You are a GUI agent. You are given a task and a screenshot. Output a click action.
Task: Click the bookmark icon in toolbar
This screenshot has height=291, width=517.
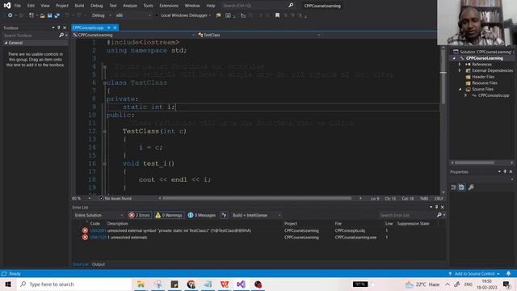pos(277,15)
